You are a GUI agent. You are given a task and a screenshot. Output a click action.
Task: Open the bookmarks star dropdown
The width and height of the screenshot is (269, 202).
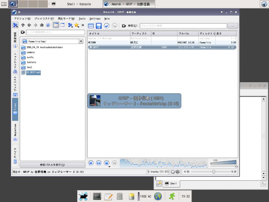[77, 25]
